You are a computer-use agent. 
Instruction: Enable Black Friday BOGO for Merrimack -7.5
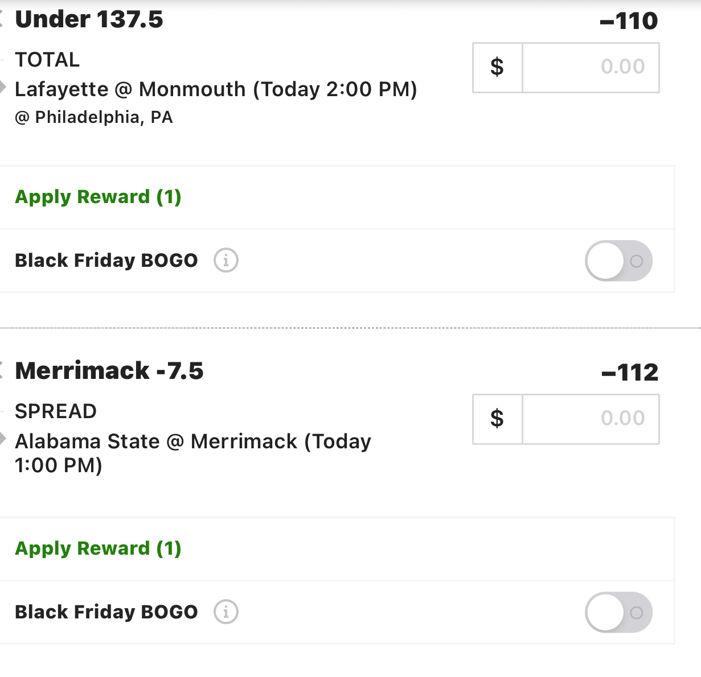coord(618,613)
